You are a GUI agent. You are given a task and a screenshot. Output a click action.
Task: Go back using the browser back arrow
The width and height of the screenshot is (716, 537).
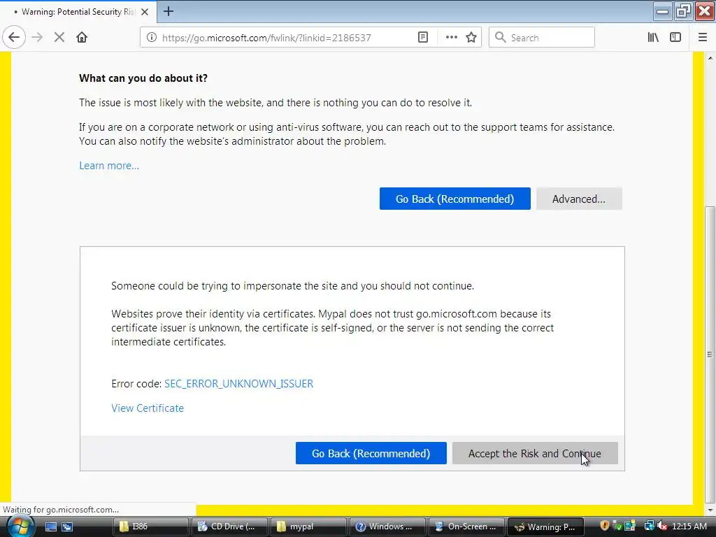coord(14,38)
